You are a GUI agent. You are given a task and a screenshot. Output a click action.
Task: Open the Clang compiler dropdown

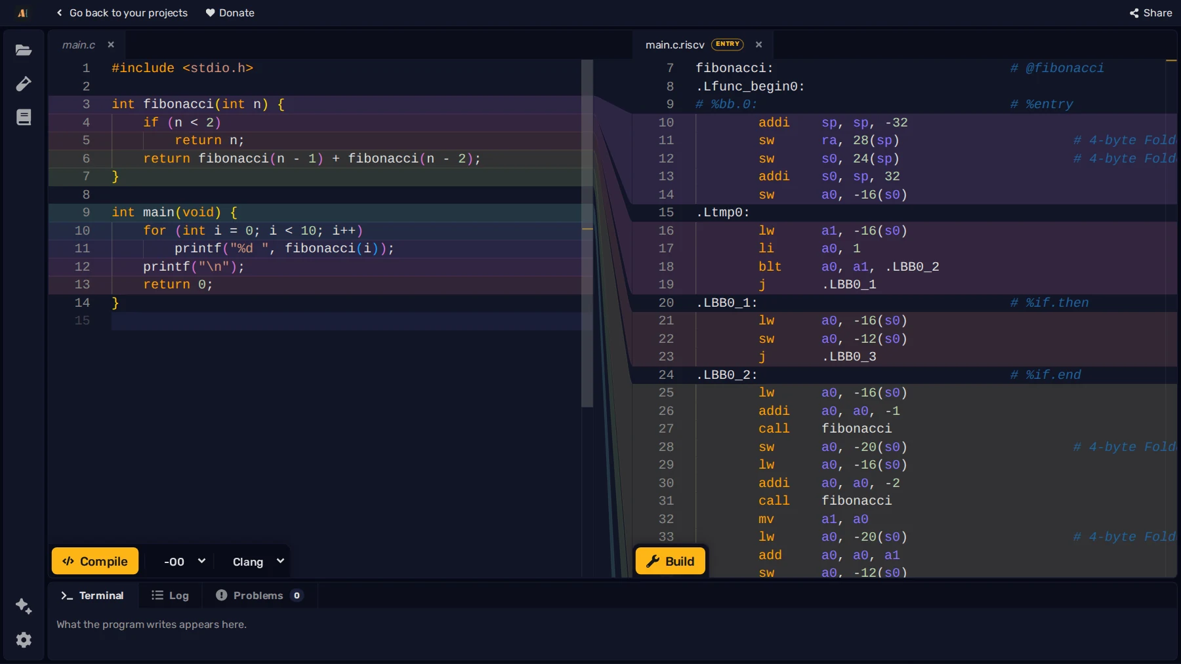(258, 562)
